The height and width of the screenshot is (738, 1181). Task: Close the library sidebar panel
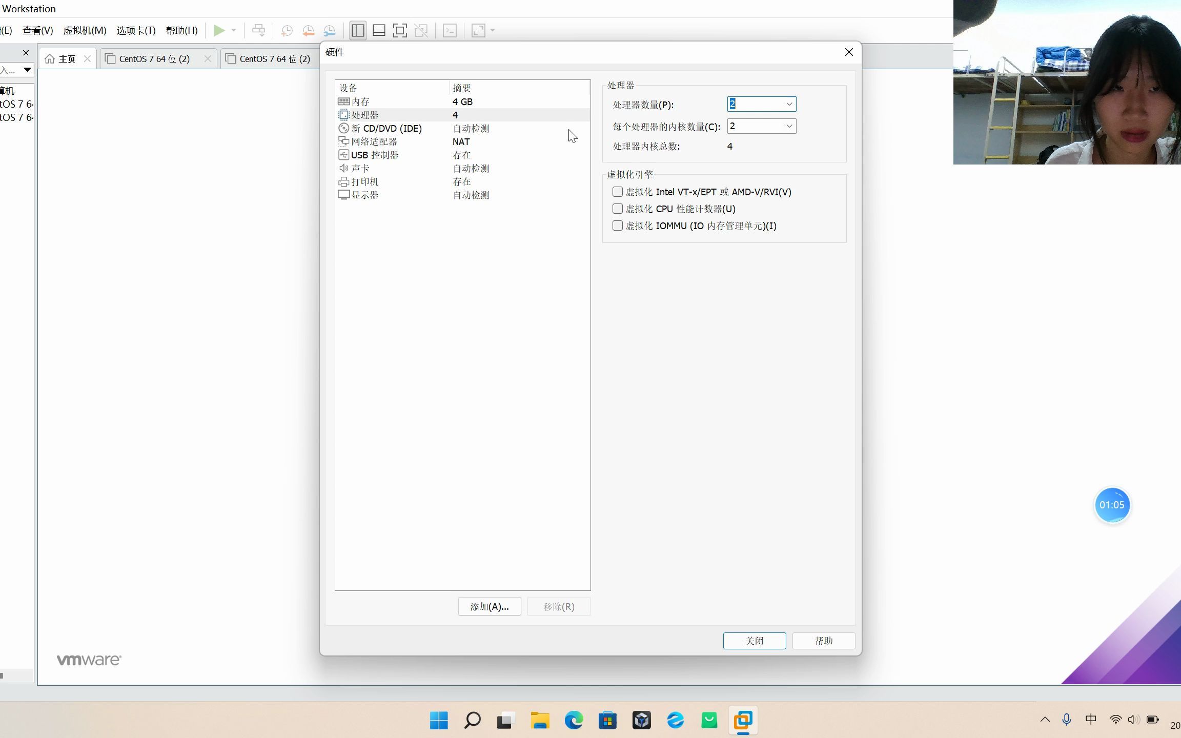point(26,53)
